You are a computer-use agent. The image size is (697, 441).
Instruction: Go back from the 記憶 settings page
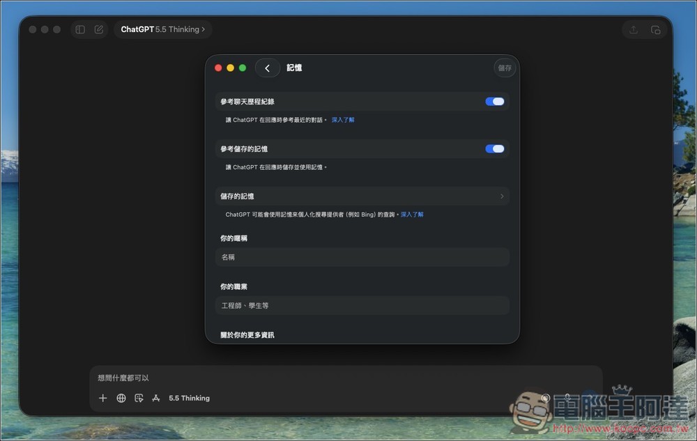pos(267,68)
